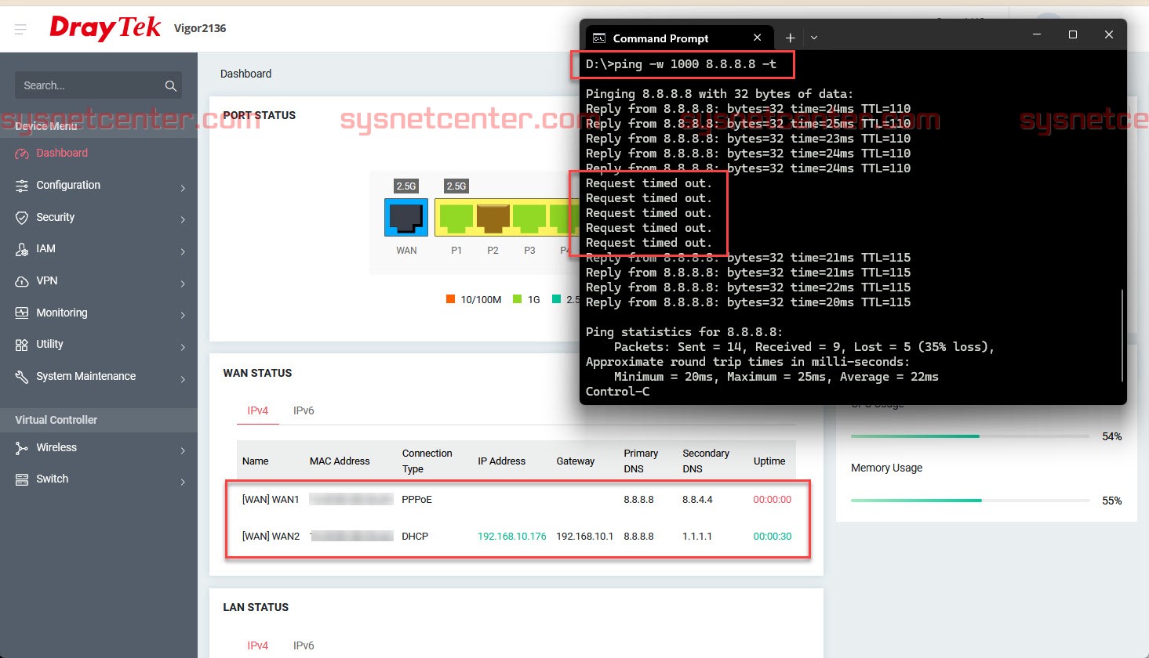Click the green 1G legend swatch

[517, 299]
